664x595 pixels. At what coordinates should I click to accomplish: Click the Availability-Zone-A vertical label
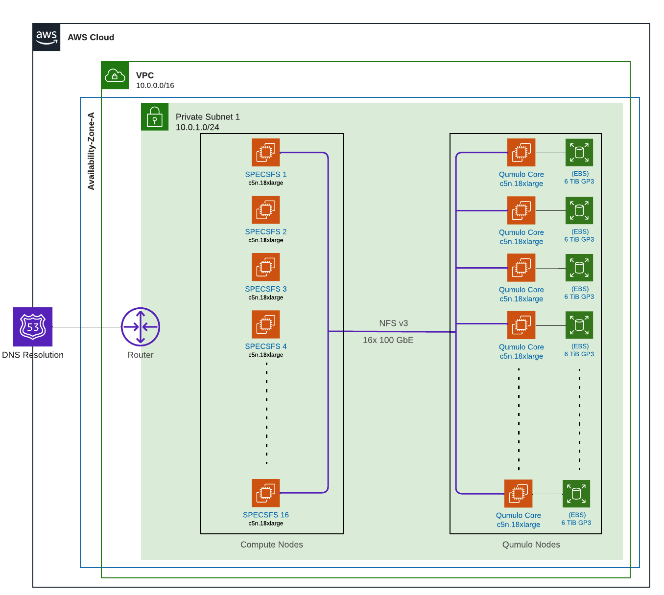[91, 151]
